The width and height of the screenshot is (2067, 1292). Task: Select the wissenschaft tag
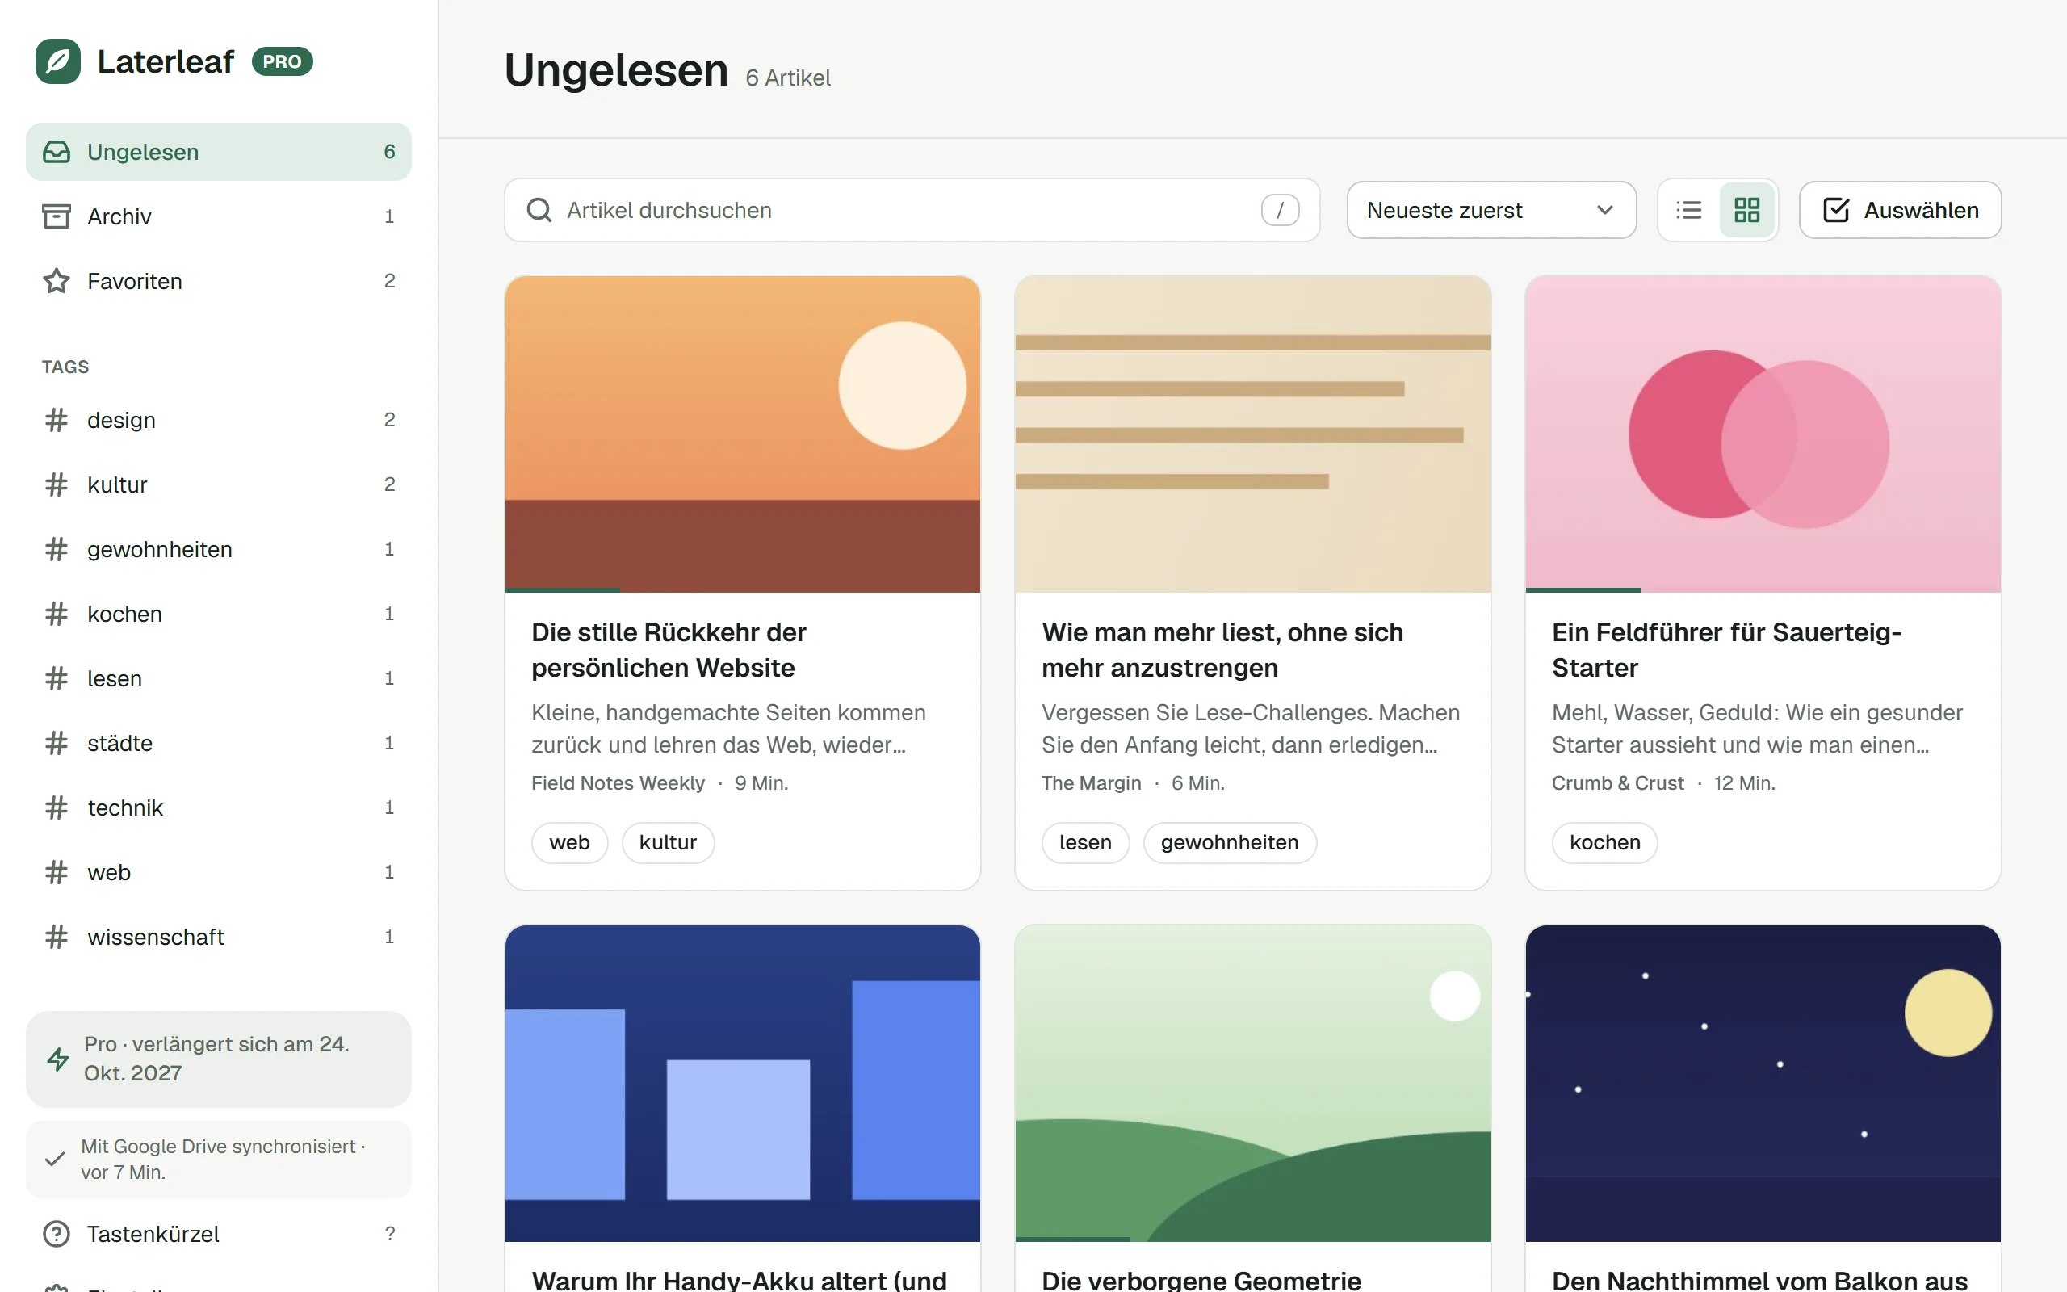(219, 937)
